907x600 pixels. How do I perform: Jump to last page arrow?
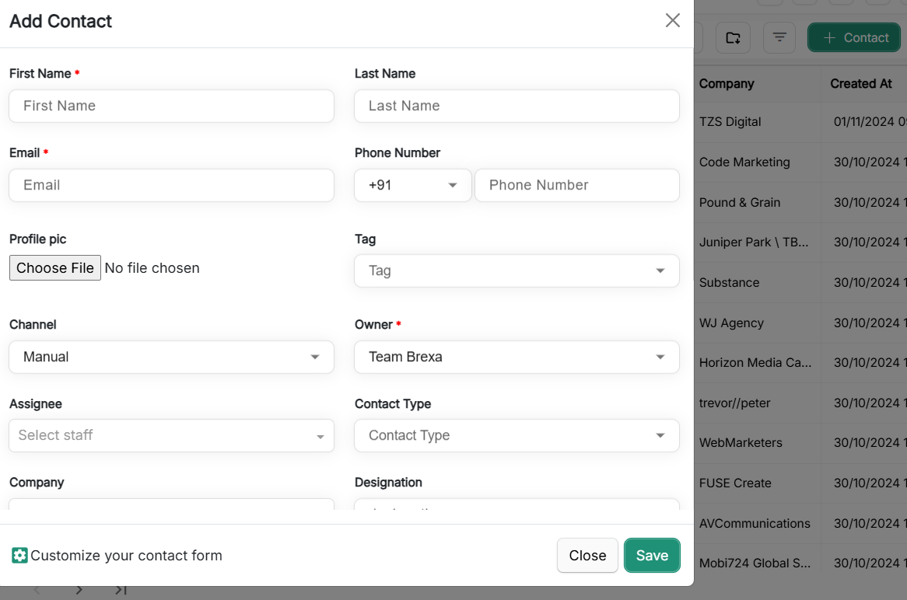tap(121, 591)
